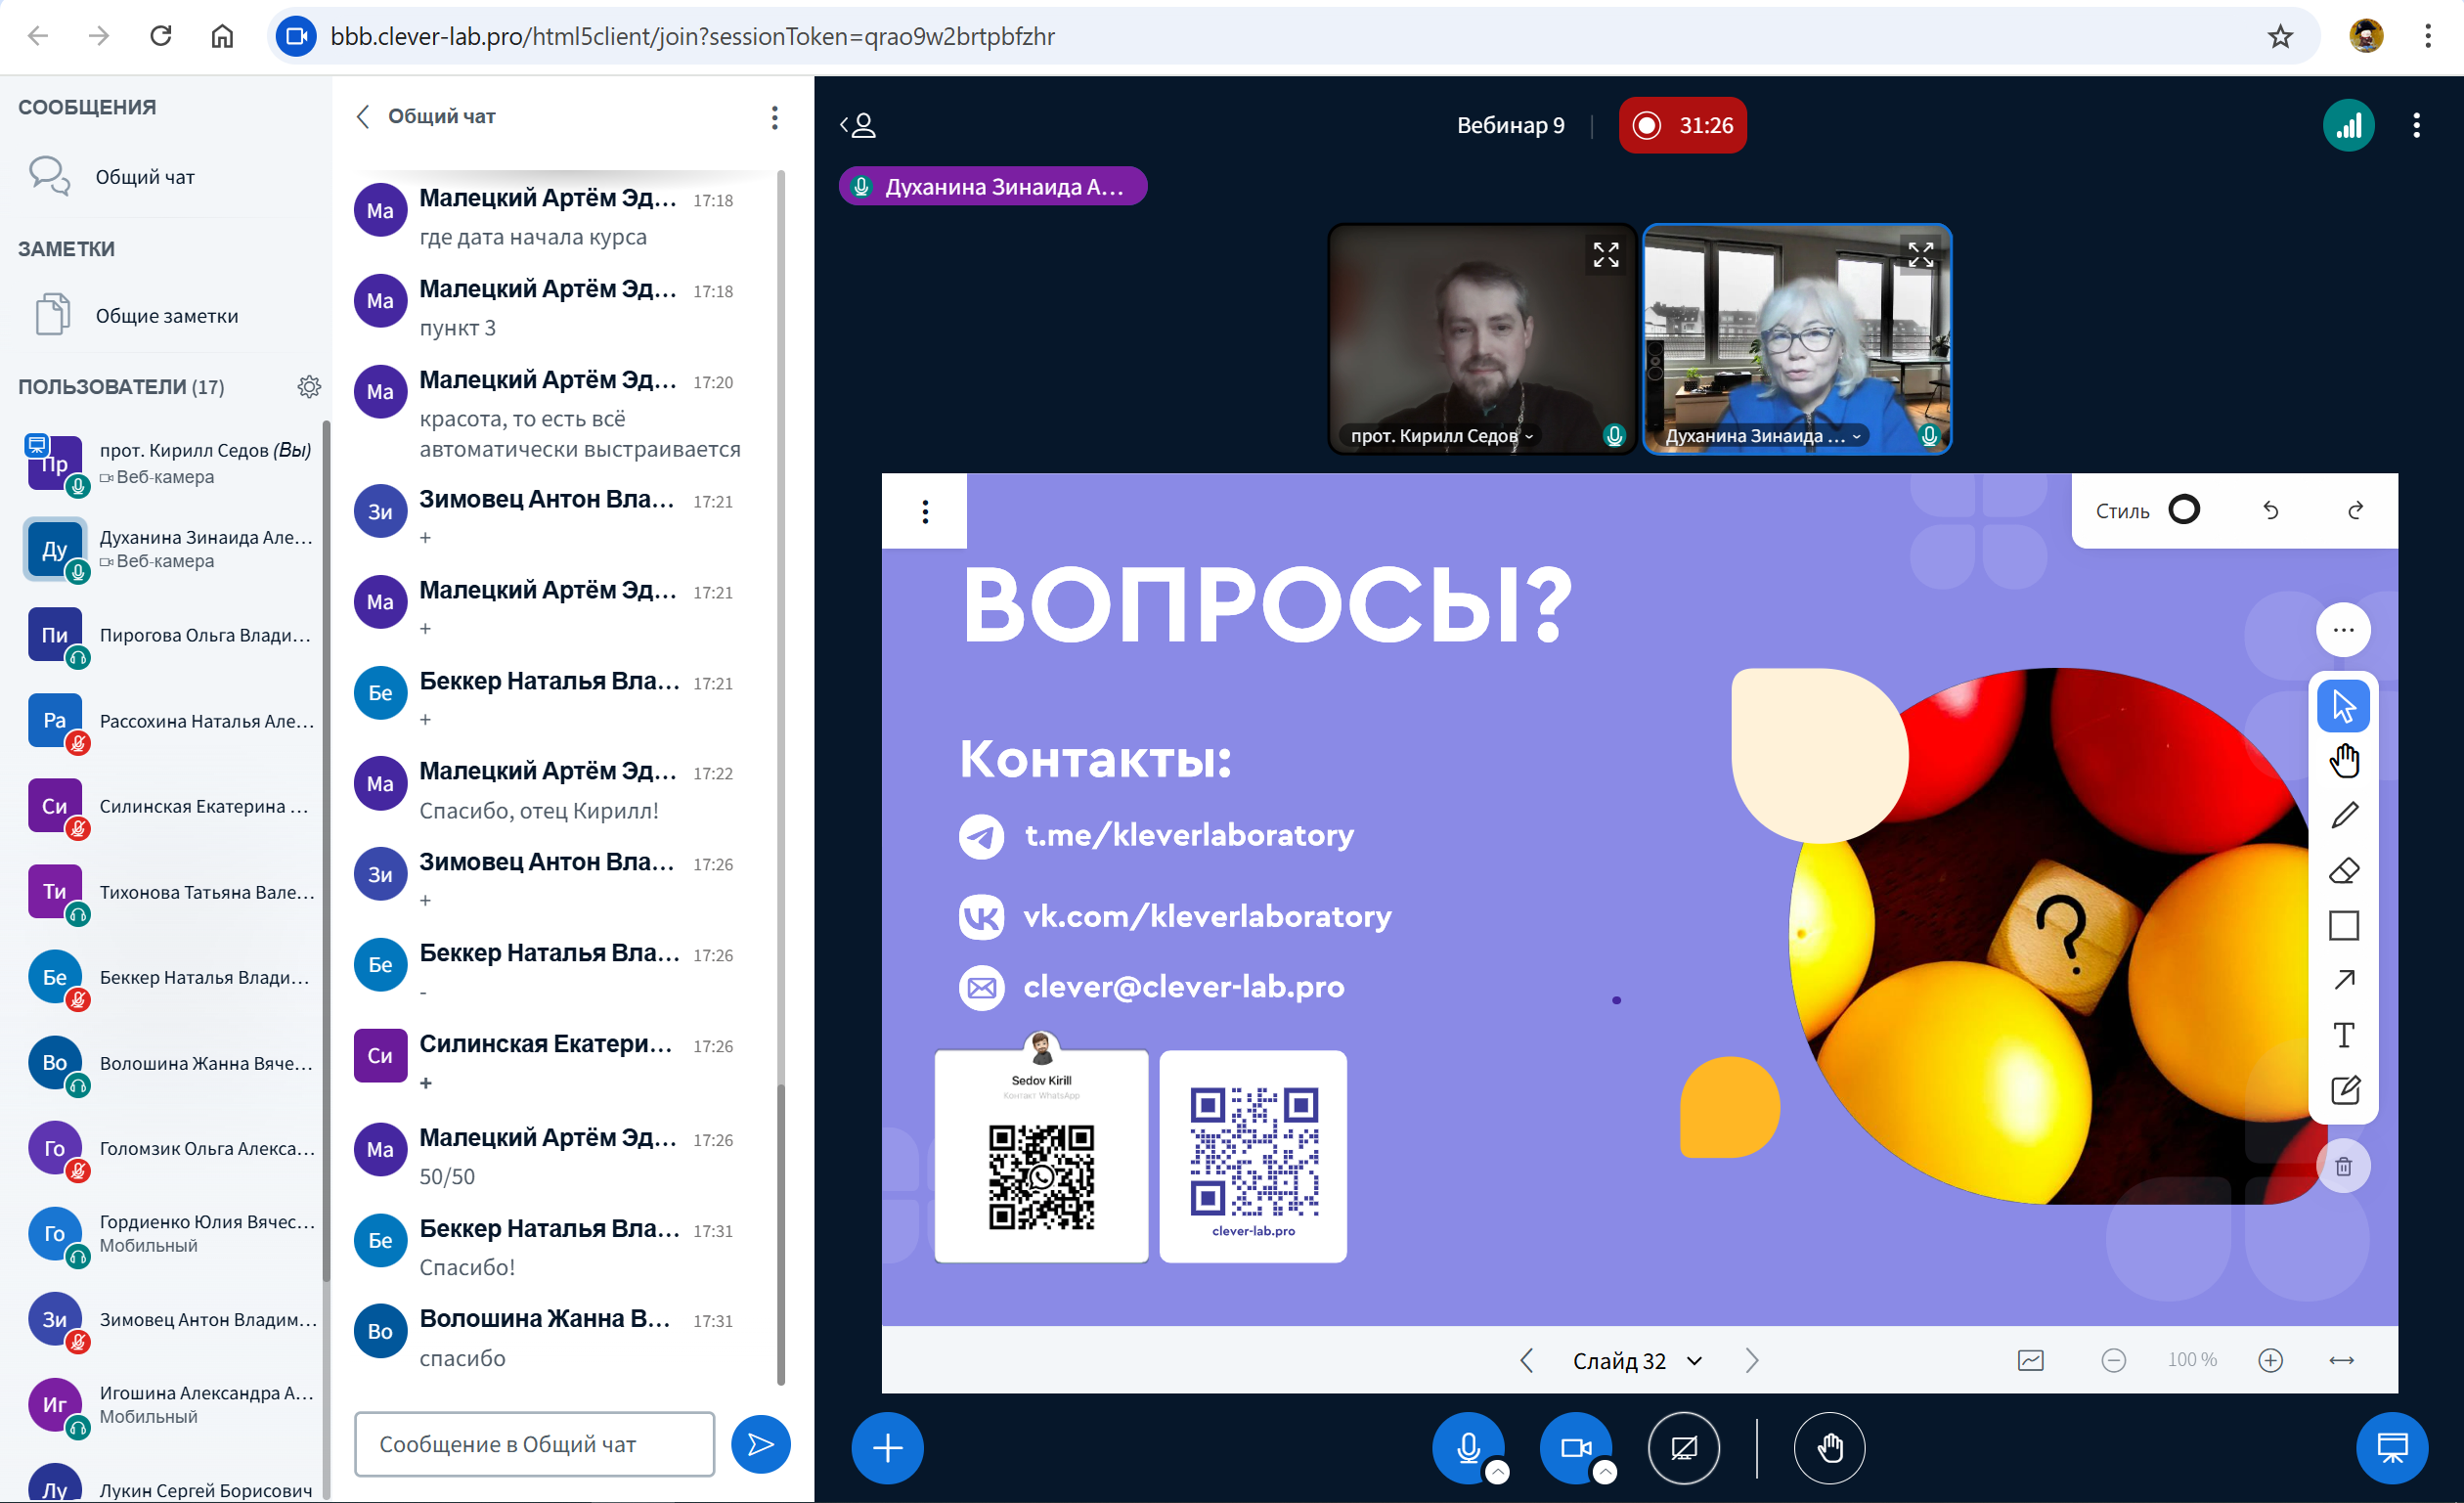Expand прот. Кирилл Седов webcam name menu
This screenshot has height=1503, width=2464.
tap(1441, 436)
